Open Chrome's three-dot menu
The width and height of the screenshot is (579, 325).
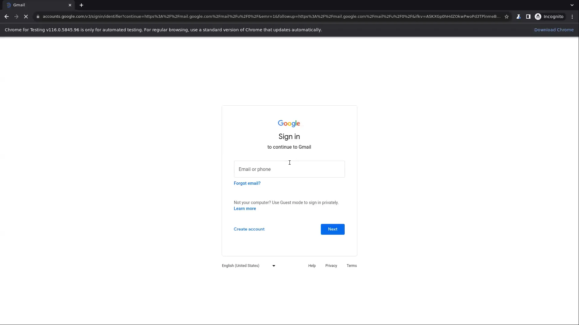pos(572,17)
